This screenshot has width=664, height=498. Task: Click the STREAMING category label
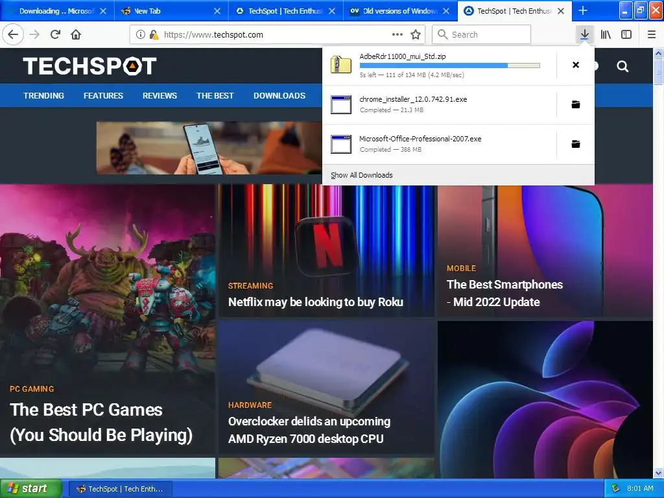point(250,286)
